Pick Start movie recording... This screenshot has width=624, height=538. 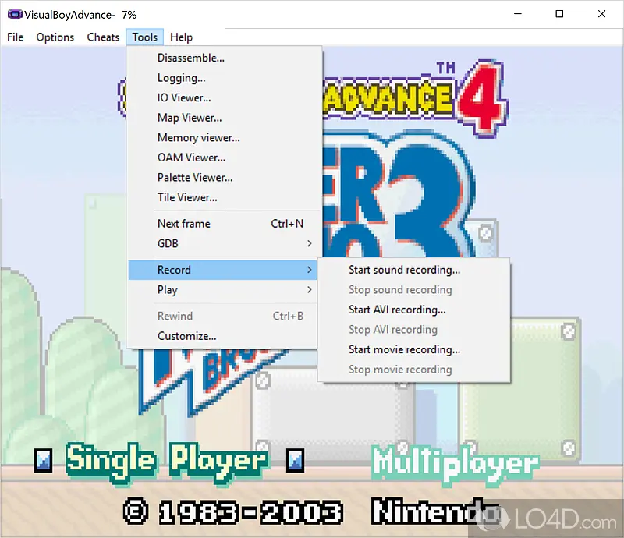pyautogui.click(x=404, y=349)
